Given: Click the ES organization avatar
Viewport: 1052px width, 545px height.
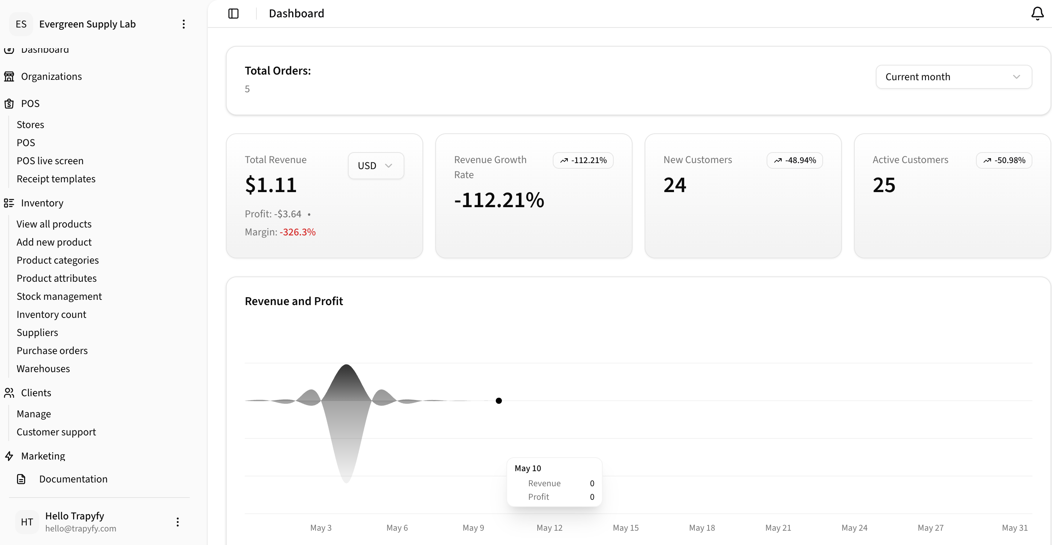Looking at the screenshot, I should 21,24.
